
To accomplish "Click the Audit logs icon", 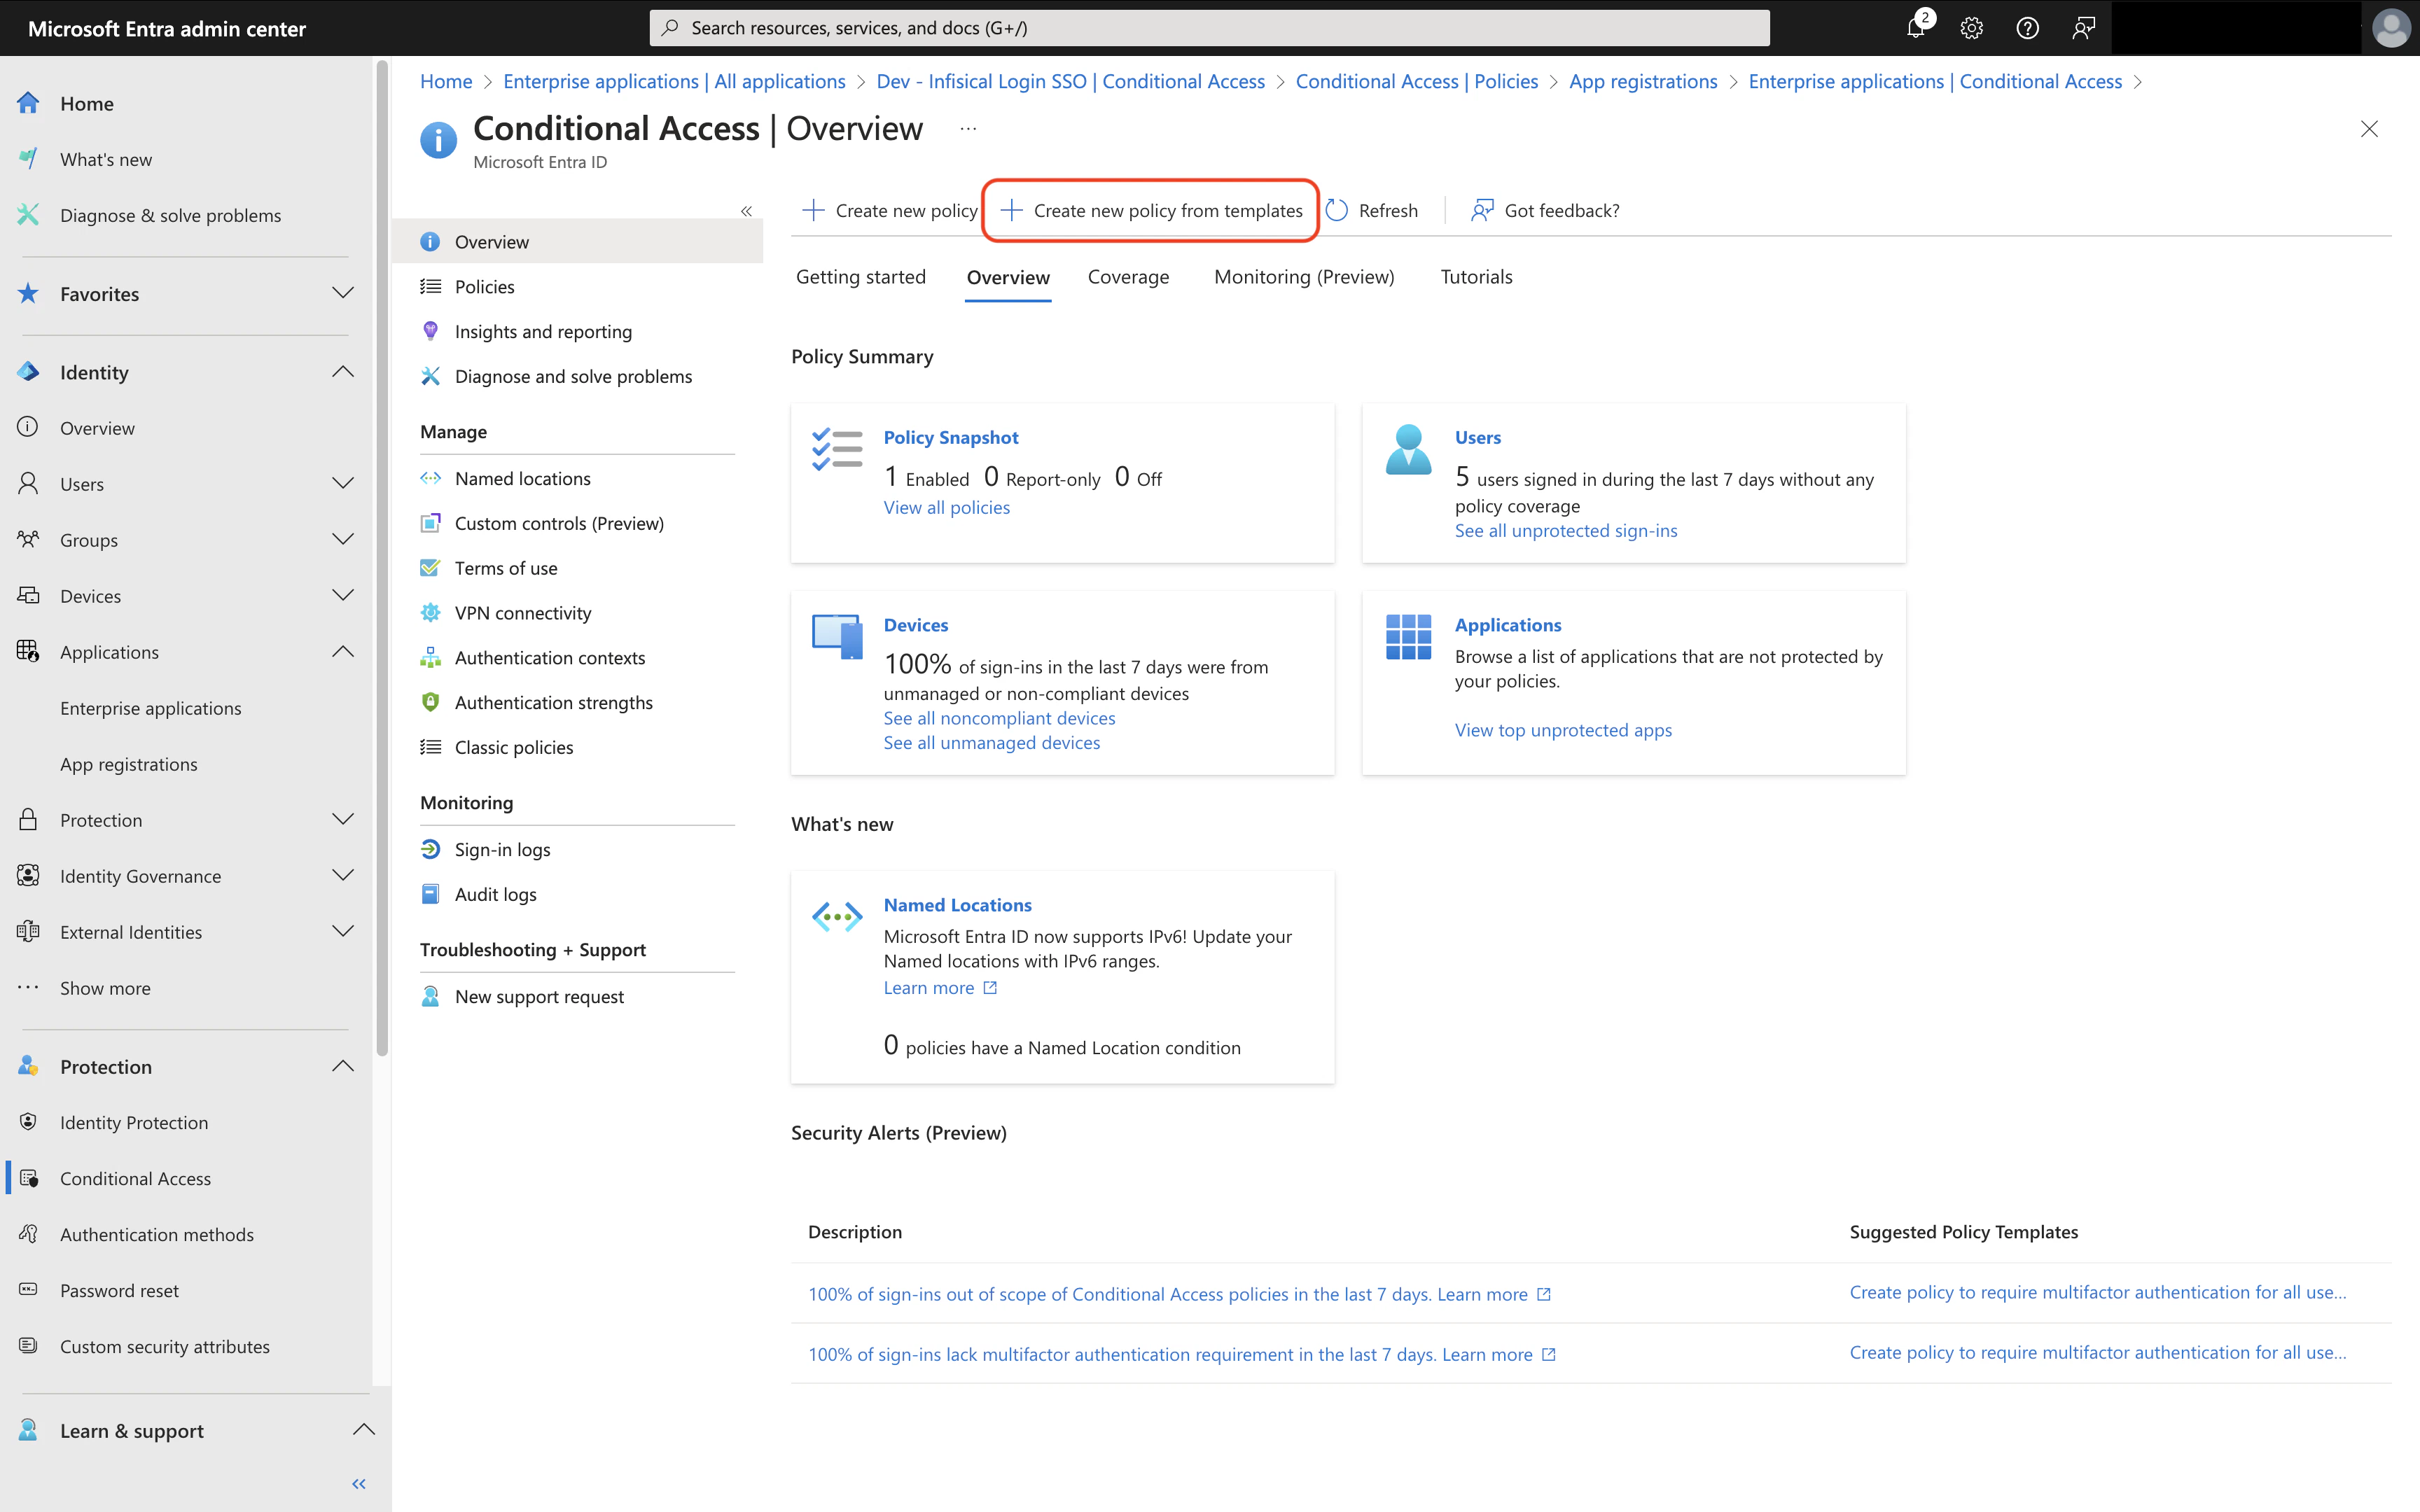I will (430, 894).
